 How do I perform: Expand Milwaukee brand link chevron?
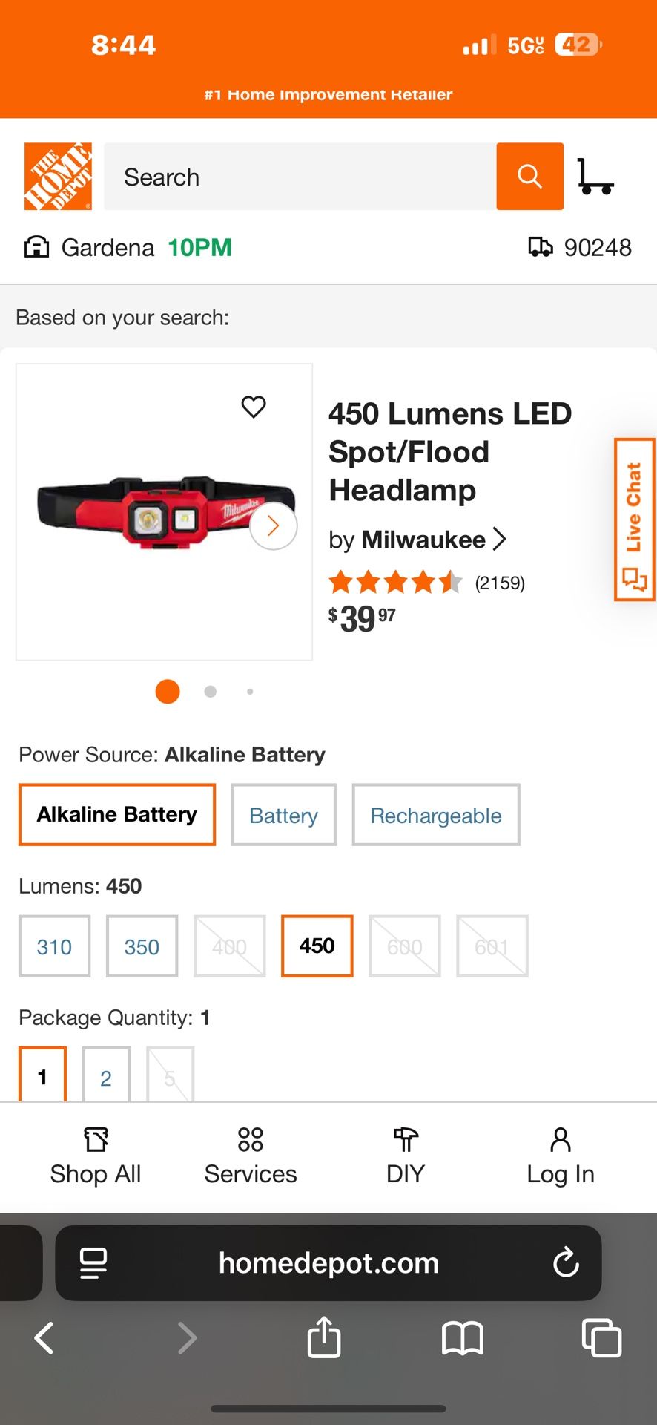pos(500,540)
